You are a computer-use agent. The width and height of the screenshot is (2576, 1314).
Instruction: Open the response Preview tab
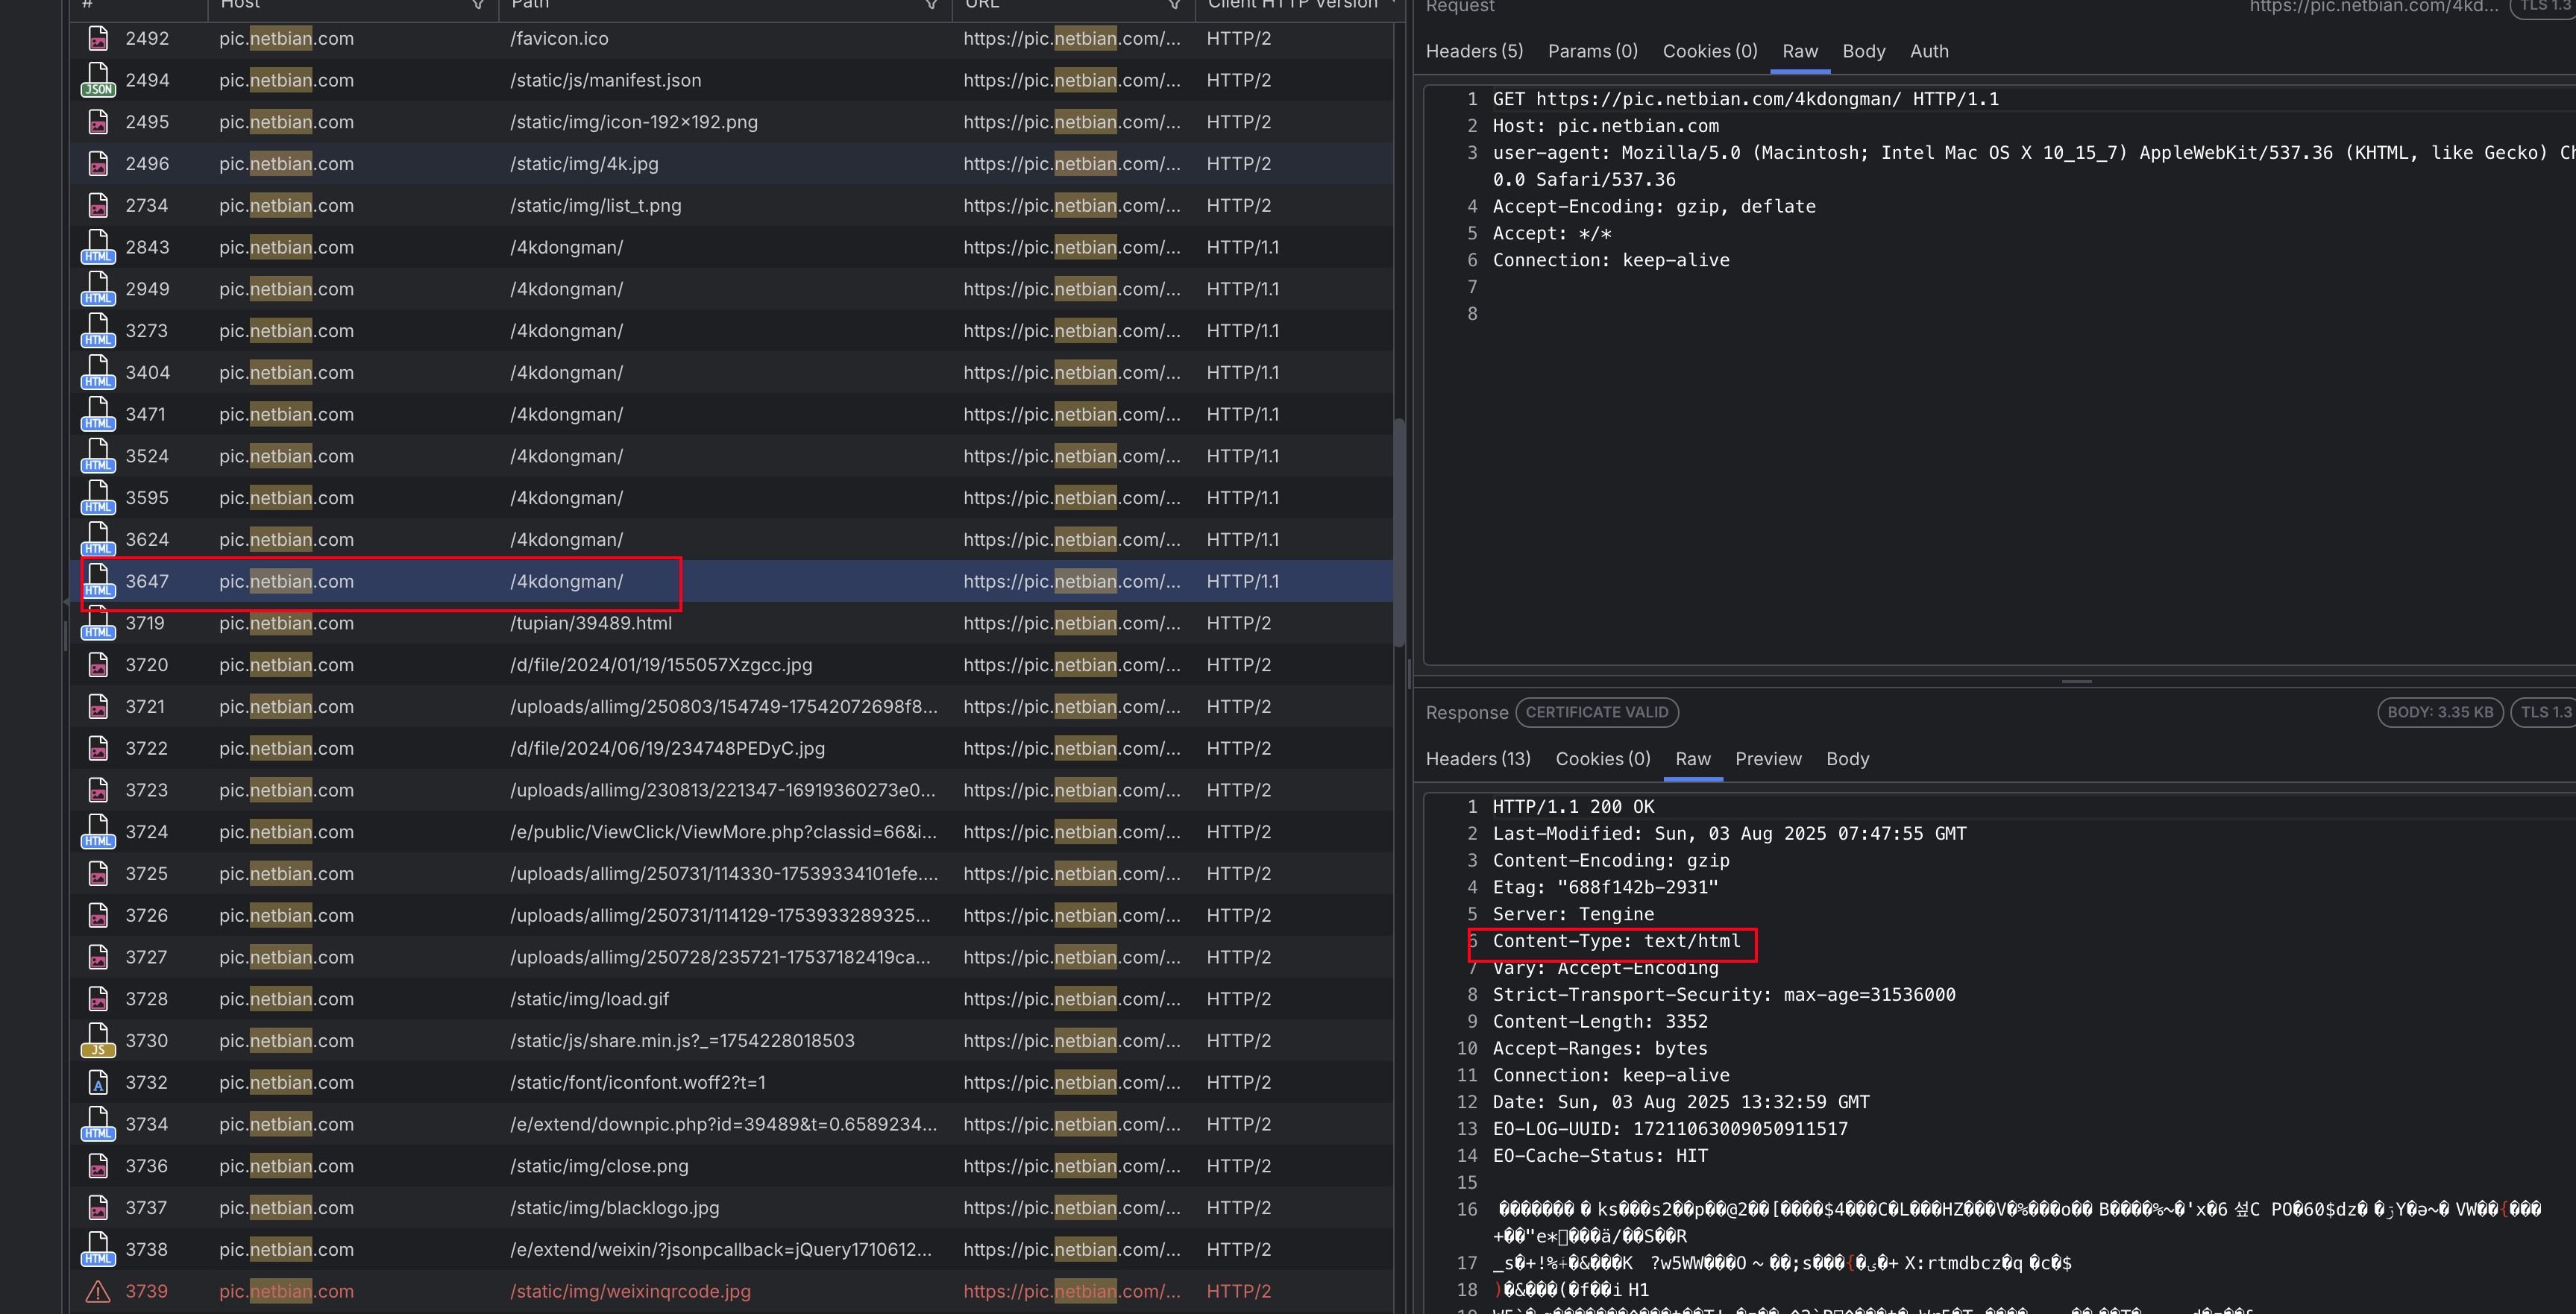(x=1768, y=759)
